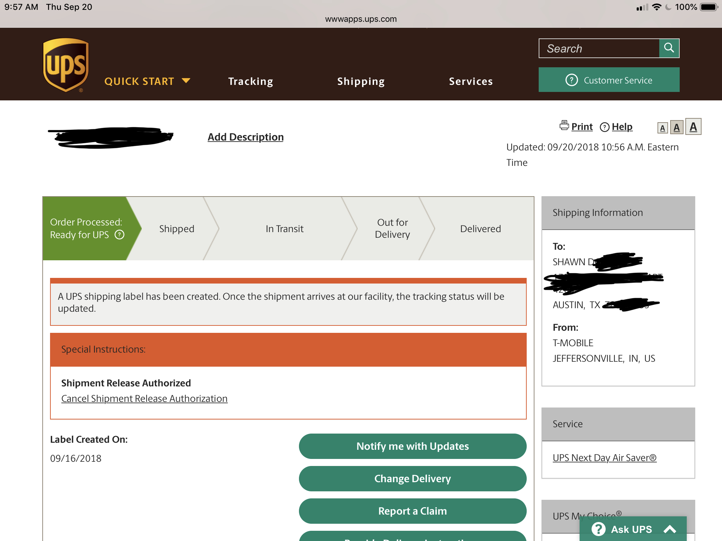
Task: Click Notify me with Updates button
Action: click(412, 446)
